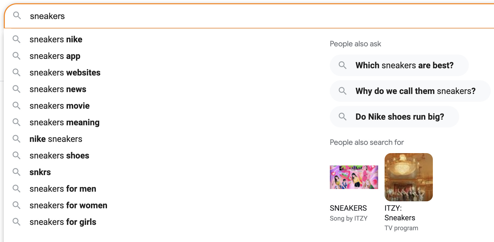Pick the 'sneakers for women' suggestion
494x242 pixels.
(68, 205)
